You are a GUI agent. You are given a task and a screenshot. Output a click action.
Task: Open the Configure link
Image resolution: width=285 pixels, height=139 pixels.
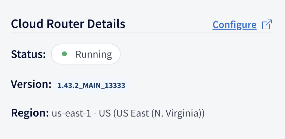tap(234, 25)
